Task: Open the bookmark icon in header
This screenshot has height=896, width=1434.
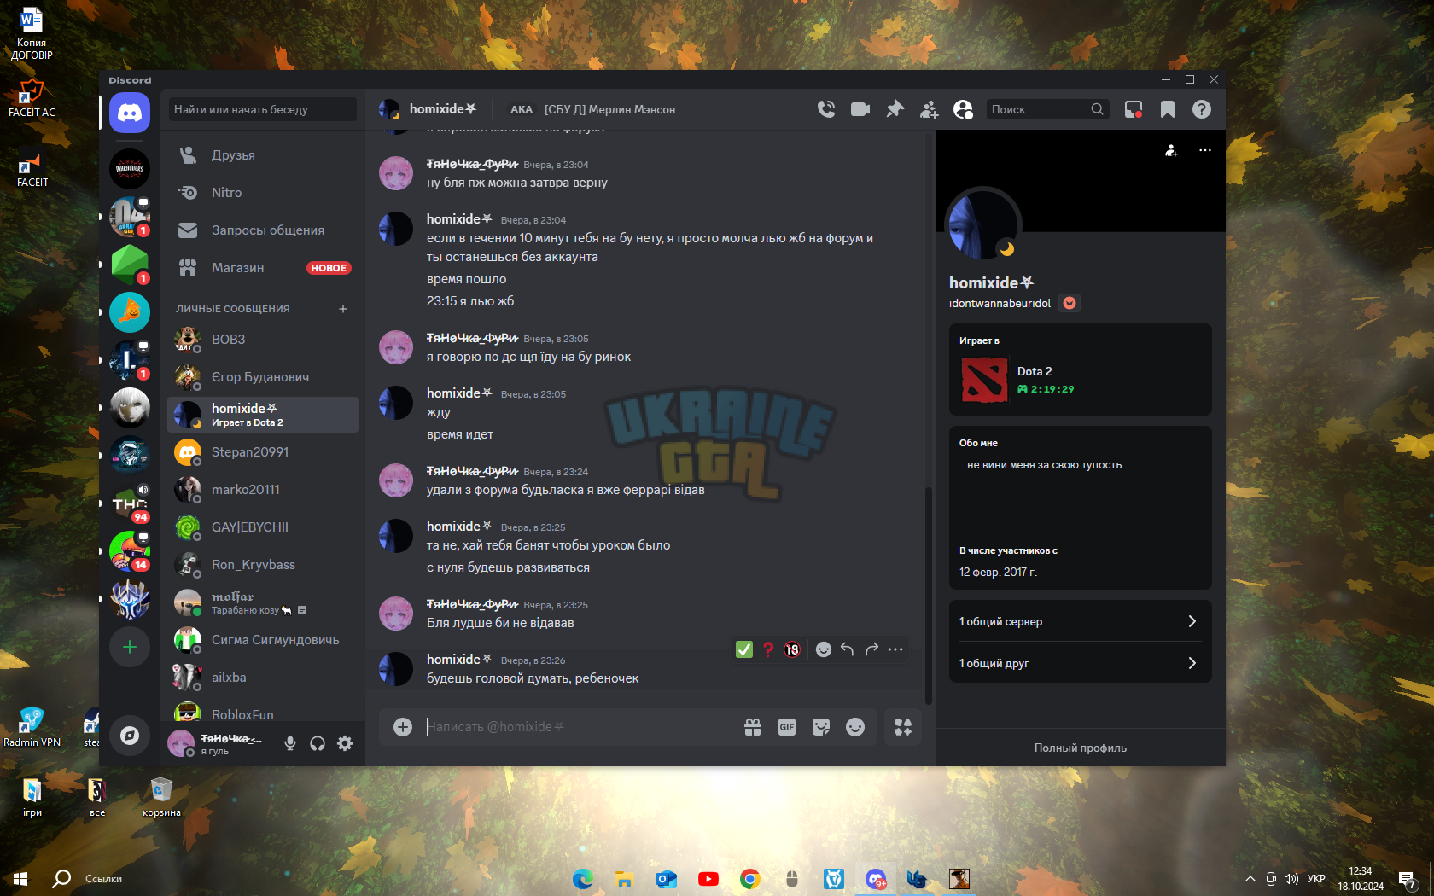Action: pyautogui.click(x=1168, y=109)
